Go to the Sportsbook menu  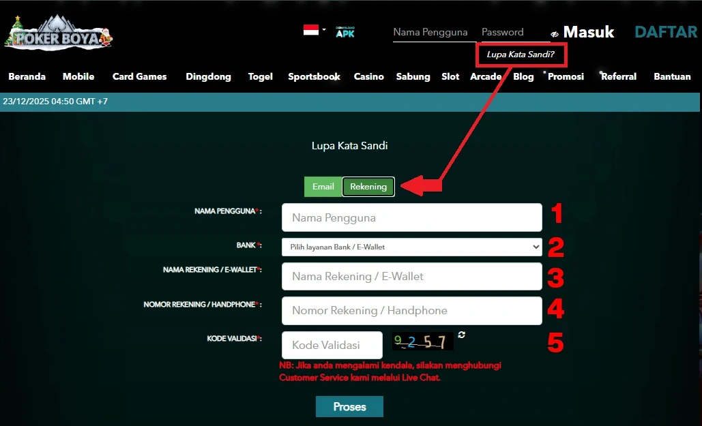coord(314,76)
